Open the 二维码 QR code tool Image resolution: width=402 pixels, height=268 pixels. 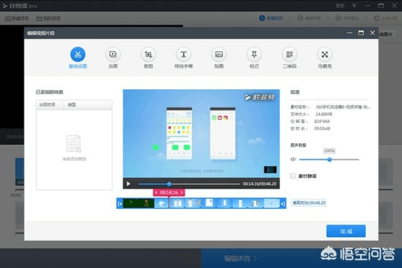289,54
